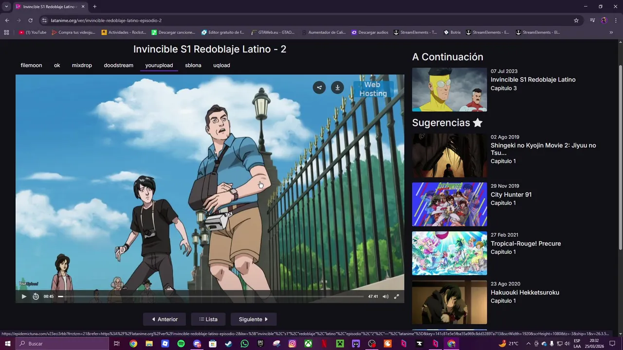Image resolution: width=623 pixels, height=350 pixels.
Task: Expand the hidden bookmarks chevron
Action: [x=611, y=32]
